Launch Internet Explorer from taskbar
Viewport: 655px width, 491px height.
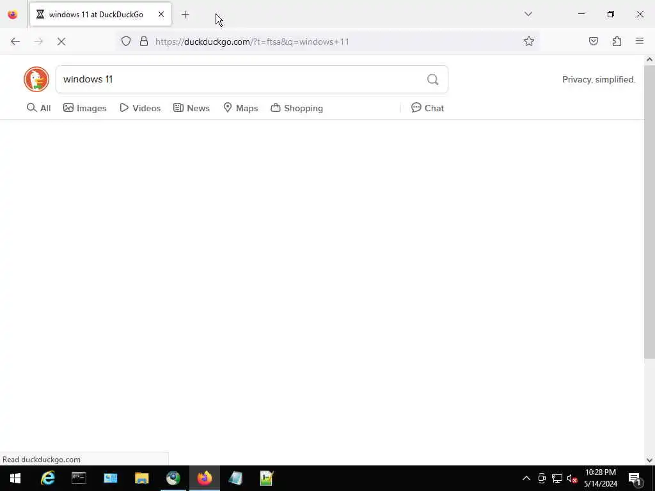[47, 478]
